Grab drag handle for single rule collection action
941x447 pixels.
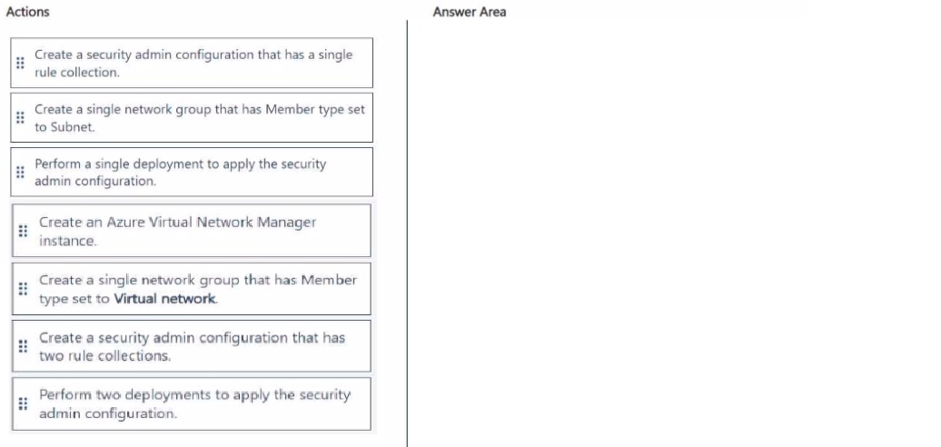click(x=19, y=64)
